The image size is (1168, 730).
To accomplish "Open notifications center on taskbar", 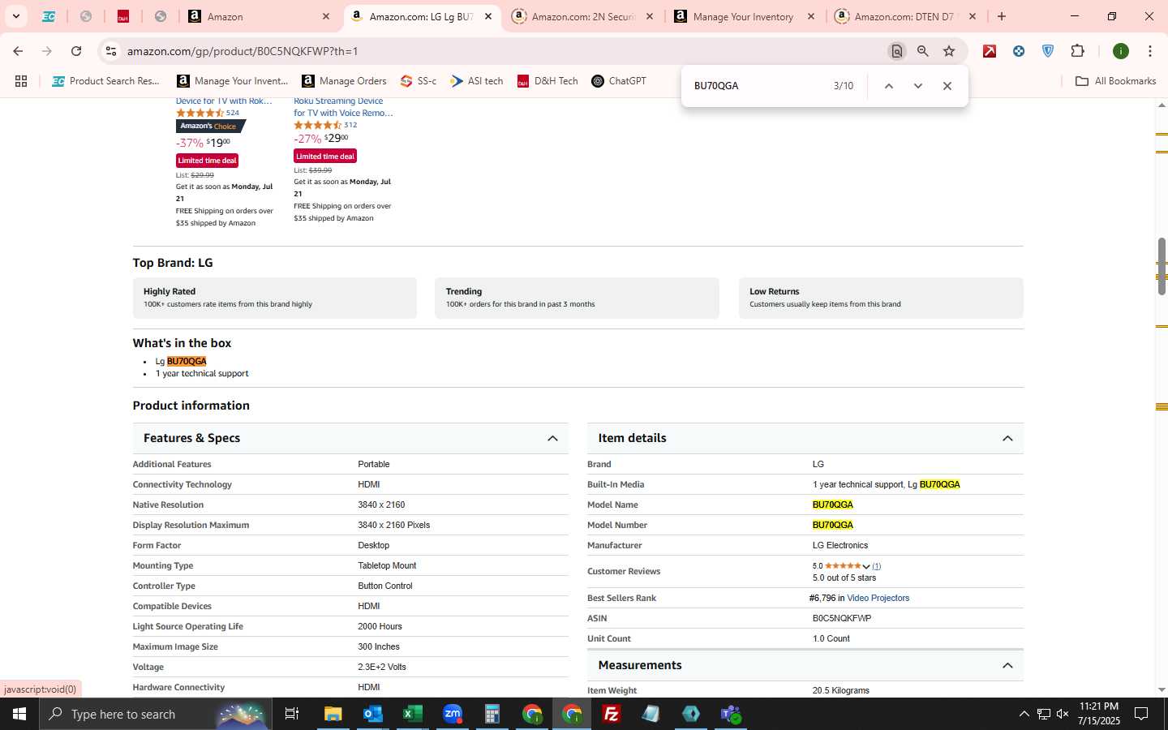I will pyautogui.click(x=1141, y=714).
